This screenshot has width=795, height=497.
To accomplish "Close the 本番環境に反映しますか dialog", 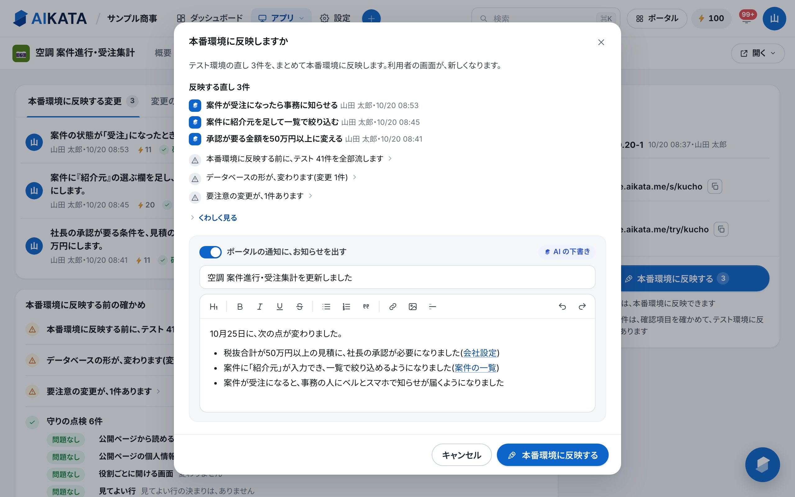I will (601, 42).
